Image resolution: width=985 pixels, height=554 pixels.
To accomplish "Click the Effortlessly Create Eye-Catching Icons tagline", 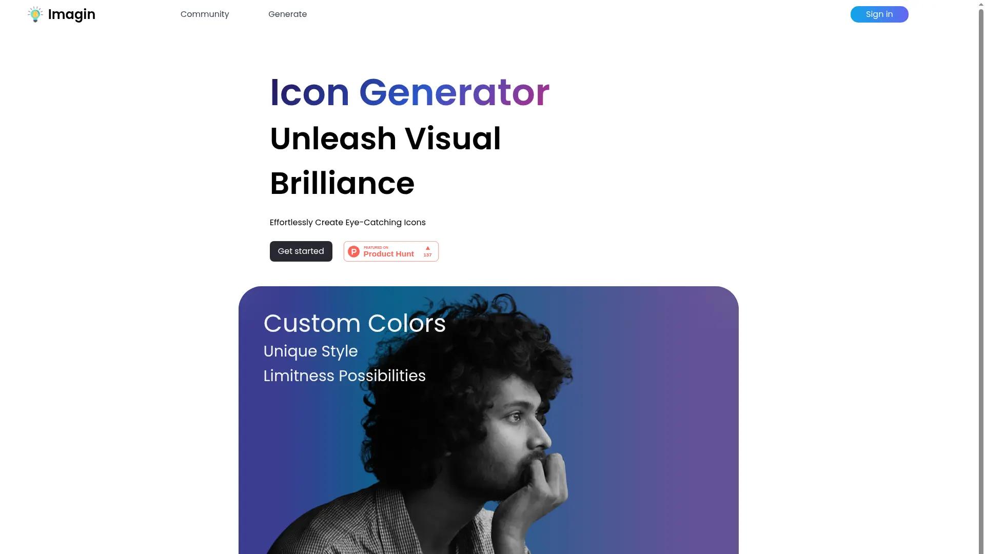I will (348, 223).
